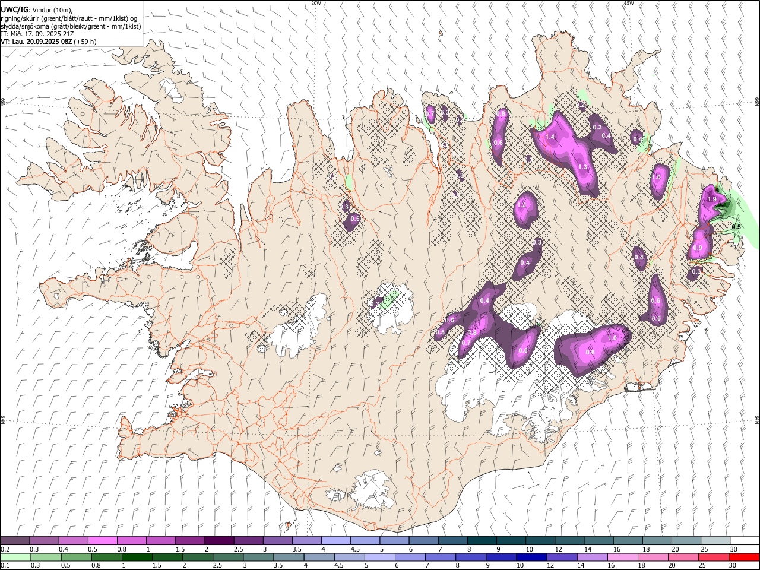Click the "rigning/skúrir (grænt/blátt/rautt - mm/1klst) og" line
760x570 pixels.
tap(69, 18)
